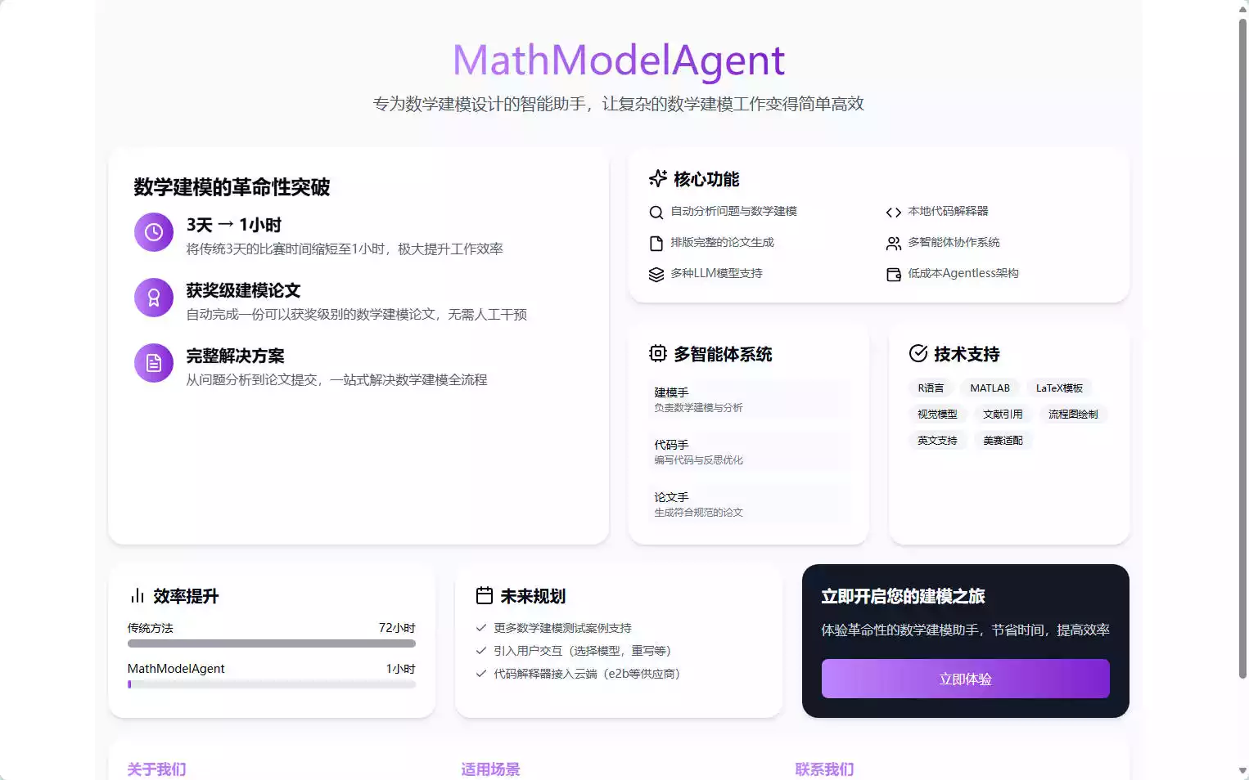Open the 关于我们 footer heading
The image size is (1249, 780).
click(x=157, y=769)
